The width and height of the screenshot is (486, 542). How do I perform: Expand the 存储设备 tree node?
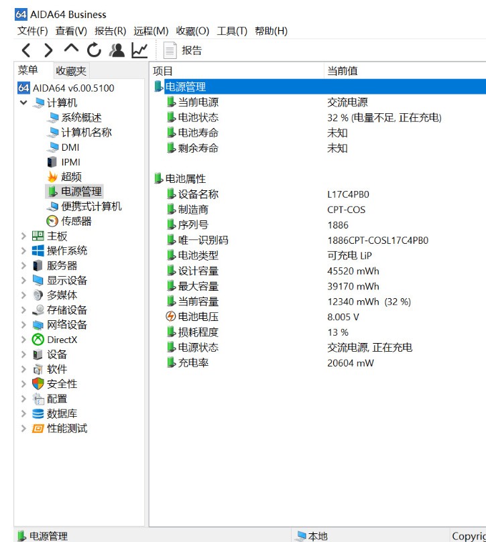coord(23,310)
